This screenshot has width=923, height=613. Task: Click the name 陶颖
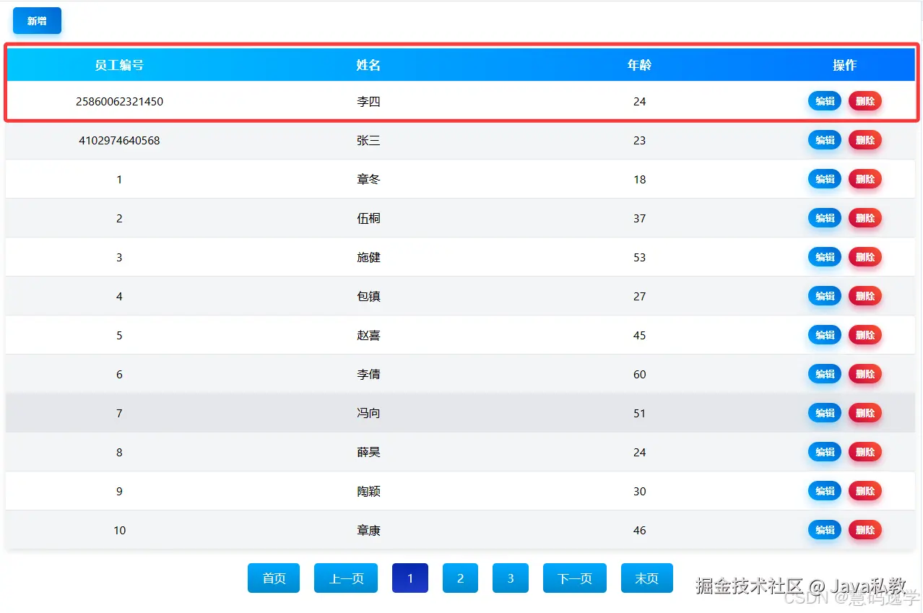(x=368, y=492)
